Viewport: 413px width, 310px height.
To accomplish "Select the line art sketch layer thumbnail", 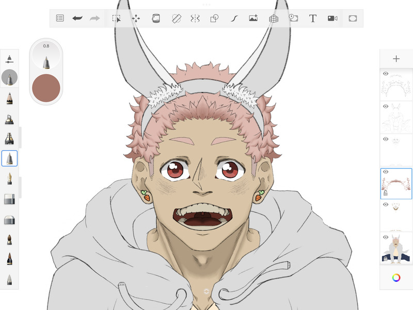I will click(396, 118).
